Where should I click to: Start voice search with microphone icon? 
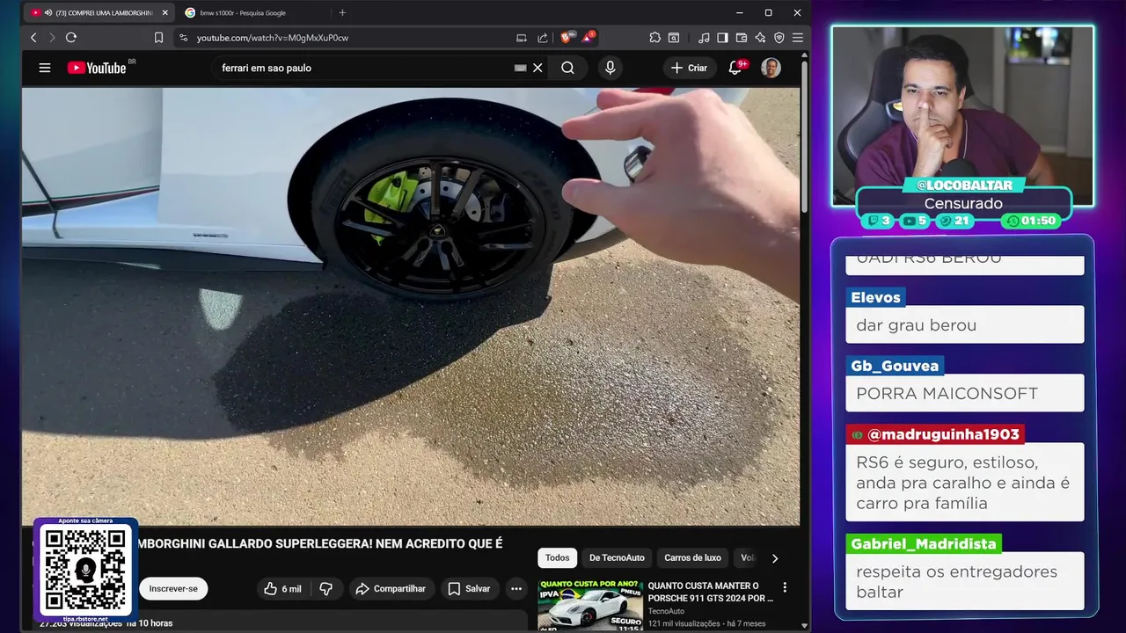coord(610,68)
